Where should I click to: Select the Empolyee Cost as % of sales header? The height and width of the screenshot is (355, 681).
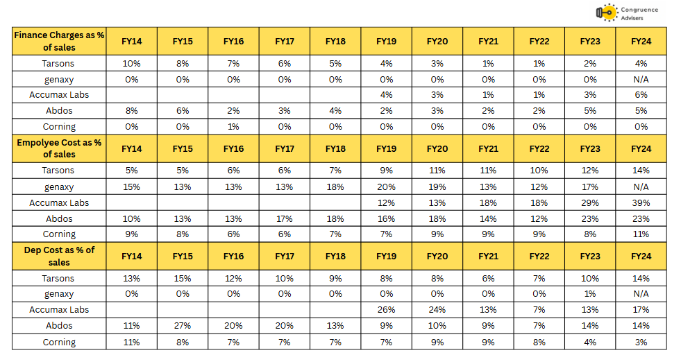point(59,148)
